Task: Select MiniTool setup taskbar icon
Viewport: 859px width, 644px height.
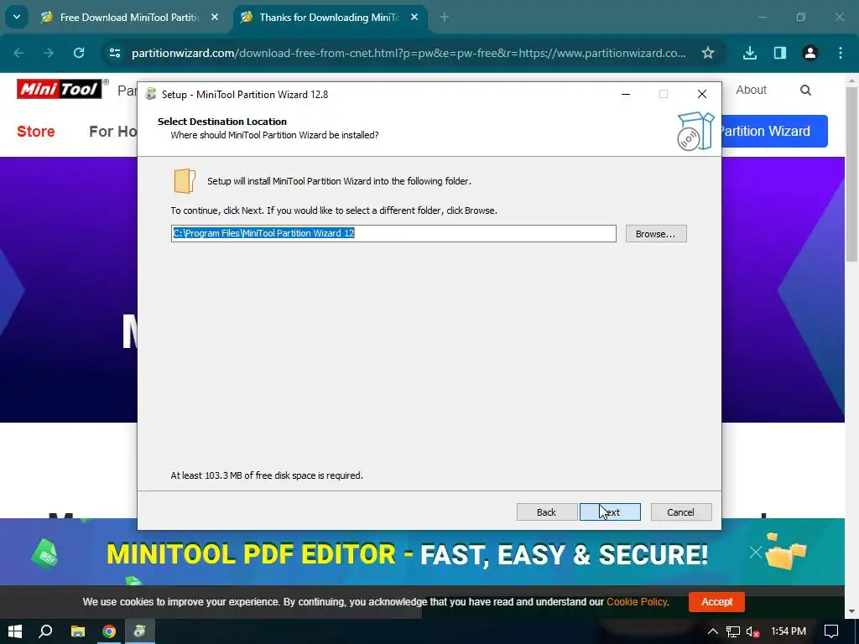Action: (x=140, y=631)
